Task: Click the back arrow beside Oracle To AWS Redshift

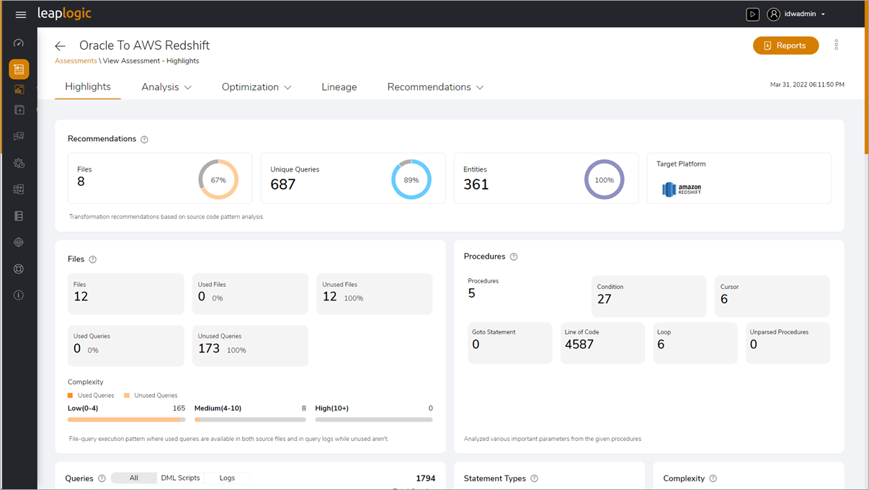Action: point(61,46)
